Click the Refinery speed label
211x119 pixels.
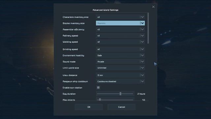(x=70, y=36)
